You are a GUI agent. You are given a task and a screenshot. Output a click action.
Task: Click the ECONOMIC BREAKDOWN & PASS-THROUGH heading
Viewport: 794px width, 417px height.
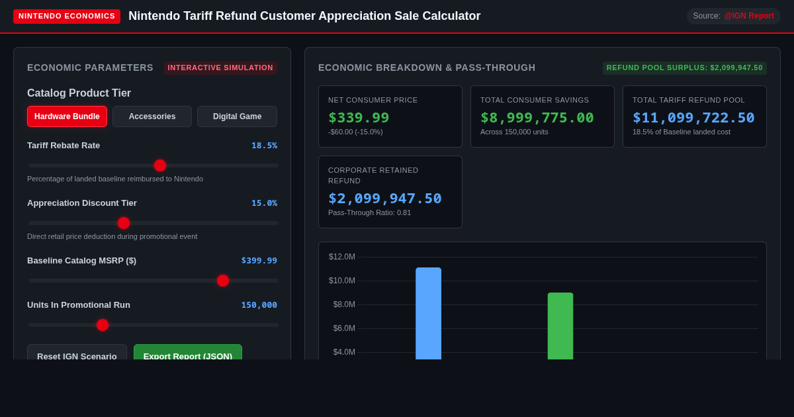(x=427, y=68)
